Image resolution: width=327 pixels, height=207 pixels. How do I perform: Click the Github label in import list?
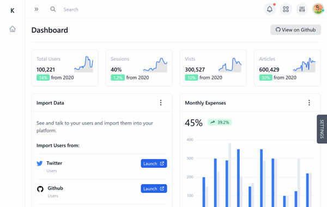55,188
